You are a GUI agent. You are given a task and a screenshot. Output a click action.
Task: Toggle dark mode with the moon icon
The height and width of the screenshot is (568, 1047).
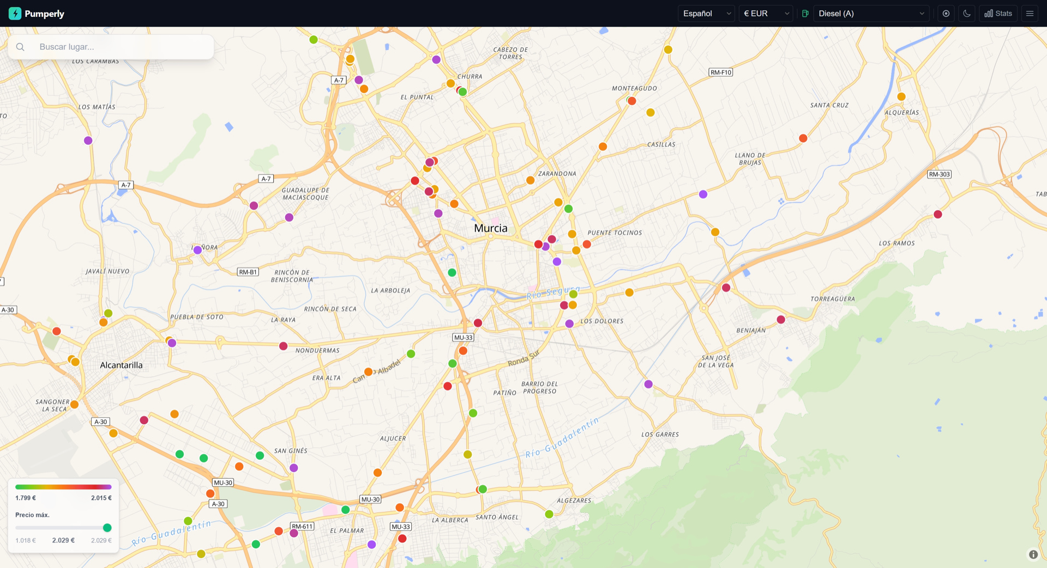967,14
